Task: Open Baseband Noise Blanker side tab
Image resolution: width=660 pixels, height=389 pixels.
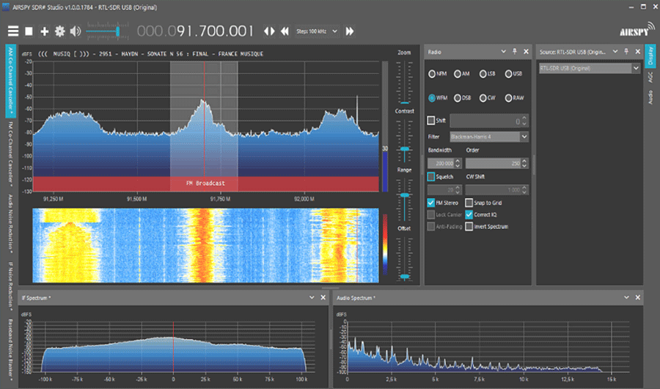Action: click(11, 351)
